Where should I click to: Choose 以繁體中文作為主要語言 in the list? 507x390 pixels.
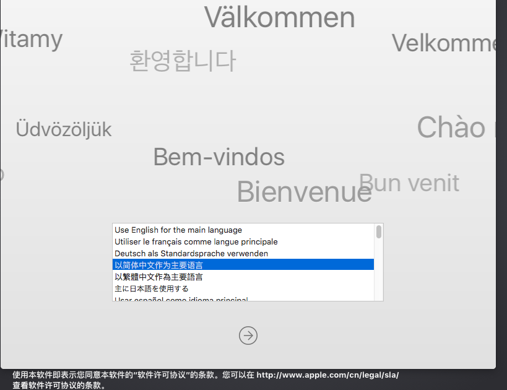[243, 277]
